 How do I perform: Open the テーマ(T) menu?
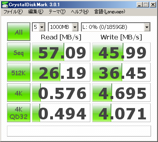click(57, 12)
